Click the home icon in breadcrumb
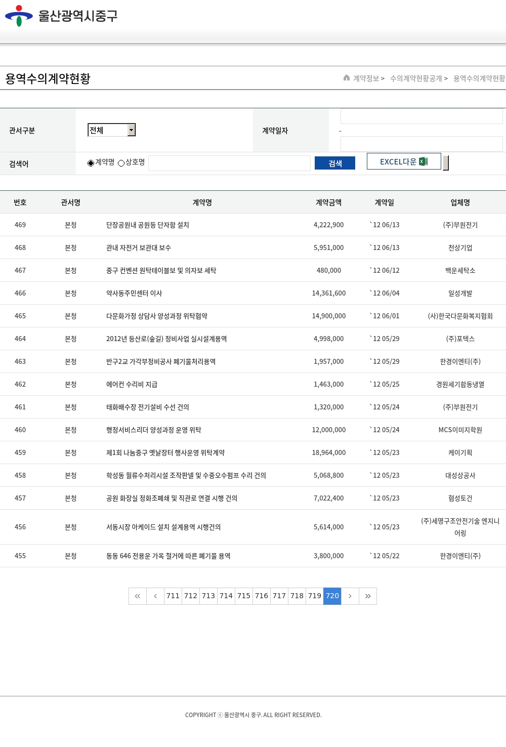The image size is (506, 747). point(347,78)
